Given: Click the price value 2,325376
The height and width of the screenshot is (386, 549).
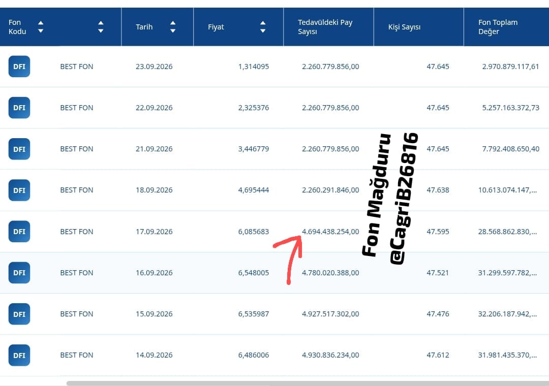Looking at the screenshot, I should point(254,108).
